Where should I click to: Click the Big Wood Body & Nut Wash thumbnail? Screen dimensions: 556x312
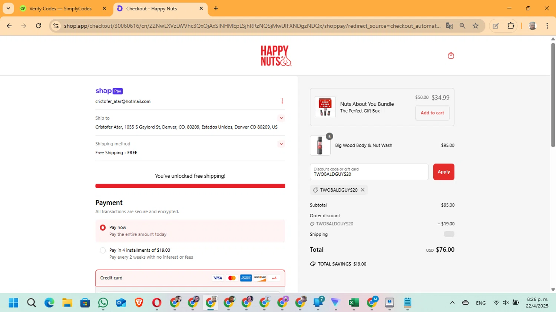point(320,145)
